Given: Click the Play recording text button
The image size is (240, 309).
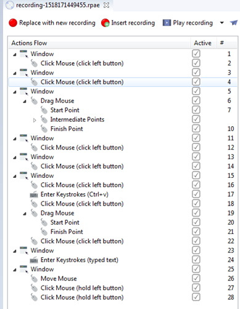Looking at the screenshot, I should 192,23.
